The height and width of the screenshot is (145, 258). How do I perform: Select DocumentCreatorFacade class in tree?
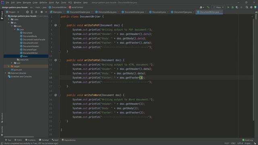click(32, 39)
